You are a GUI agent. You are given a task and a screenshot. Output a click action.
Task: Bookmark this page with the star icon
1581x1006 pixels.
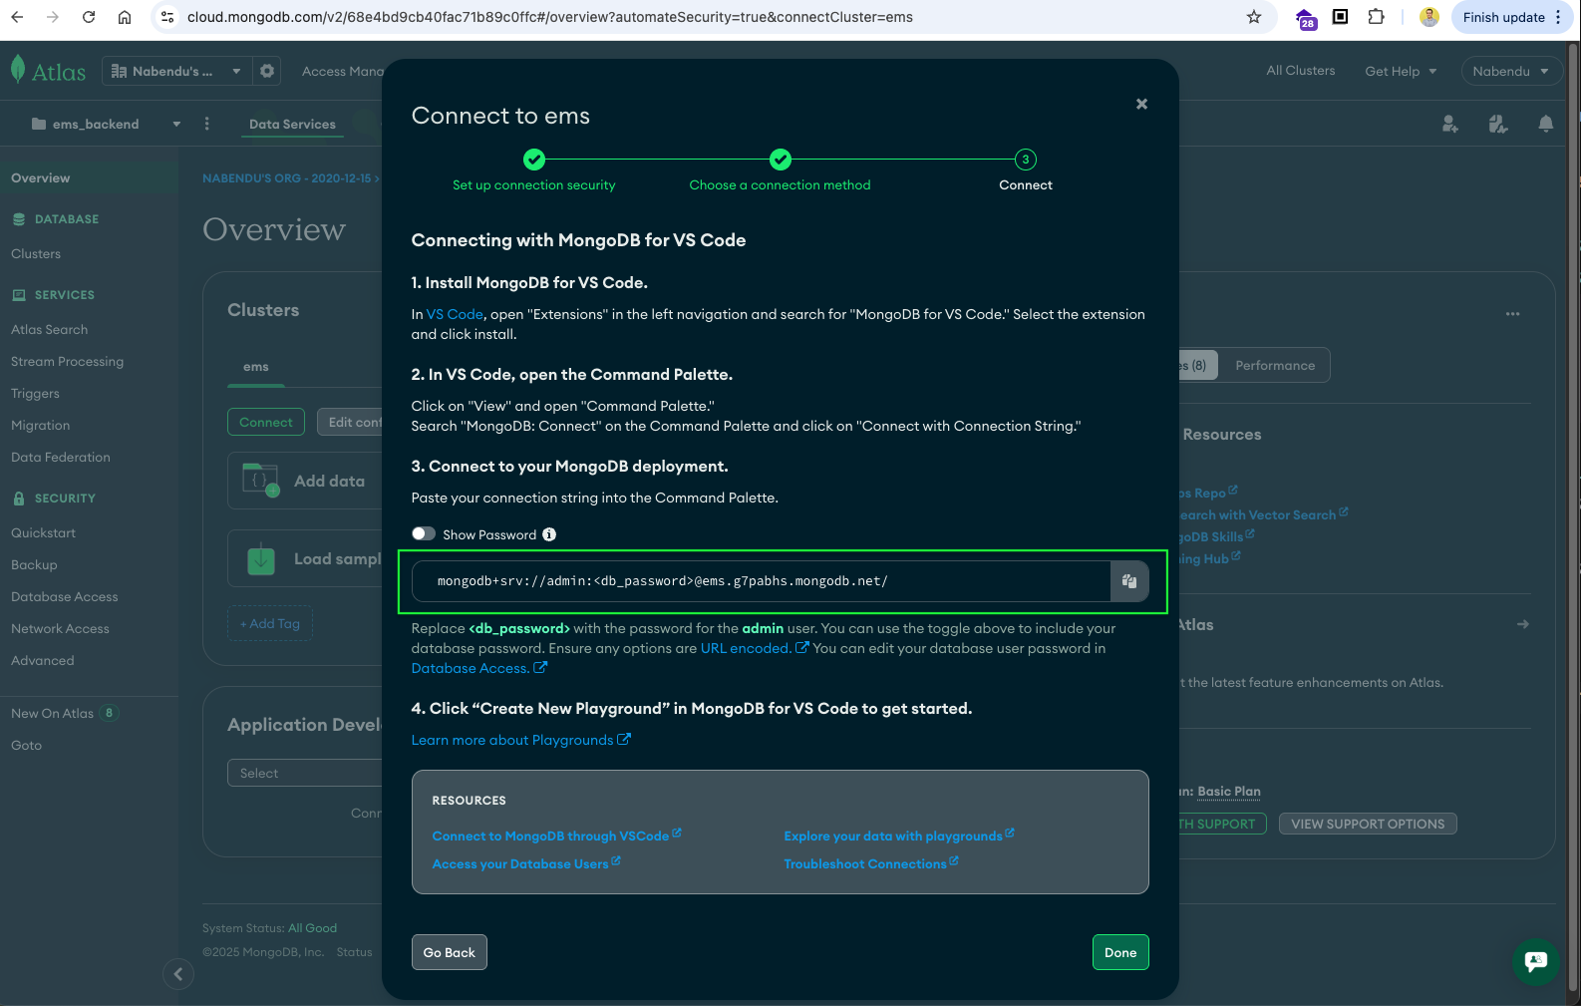(1254, 17)
